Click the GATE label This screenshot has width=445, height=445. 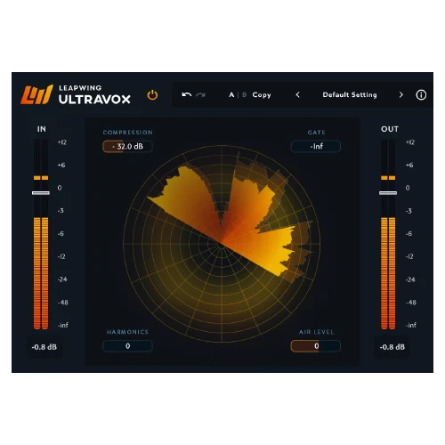(316, 133)
